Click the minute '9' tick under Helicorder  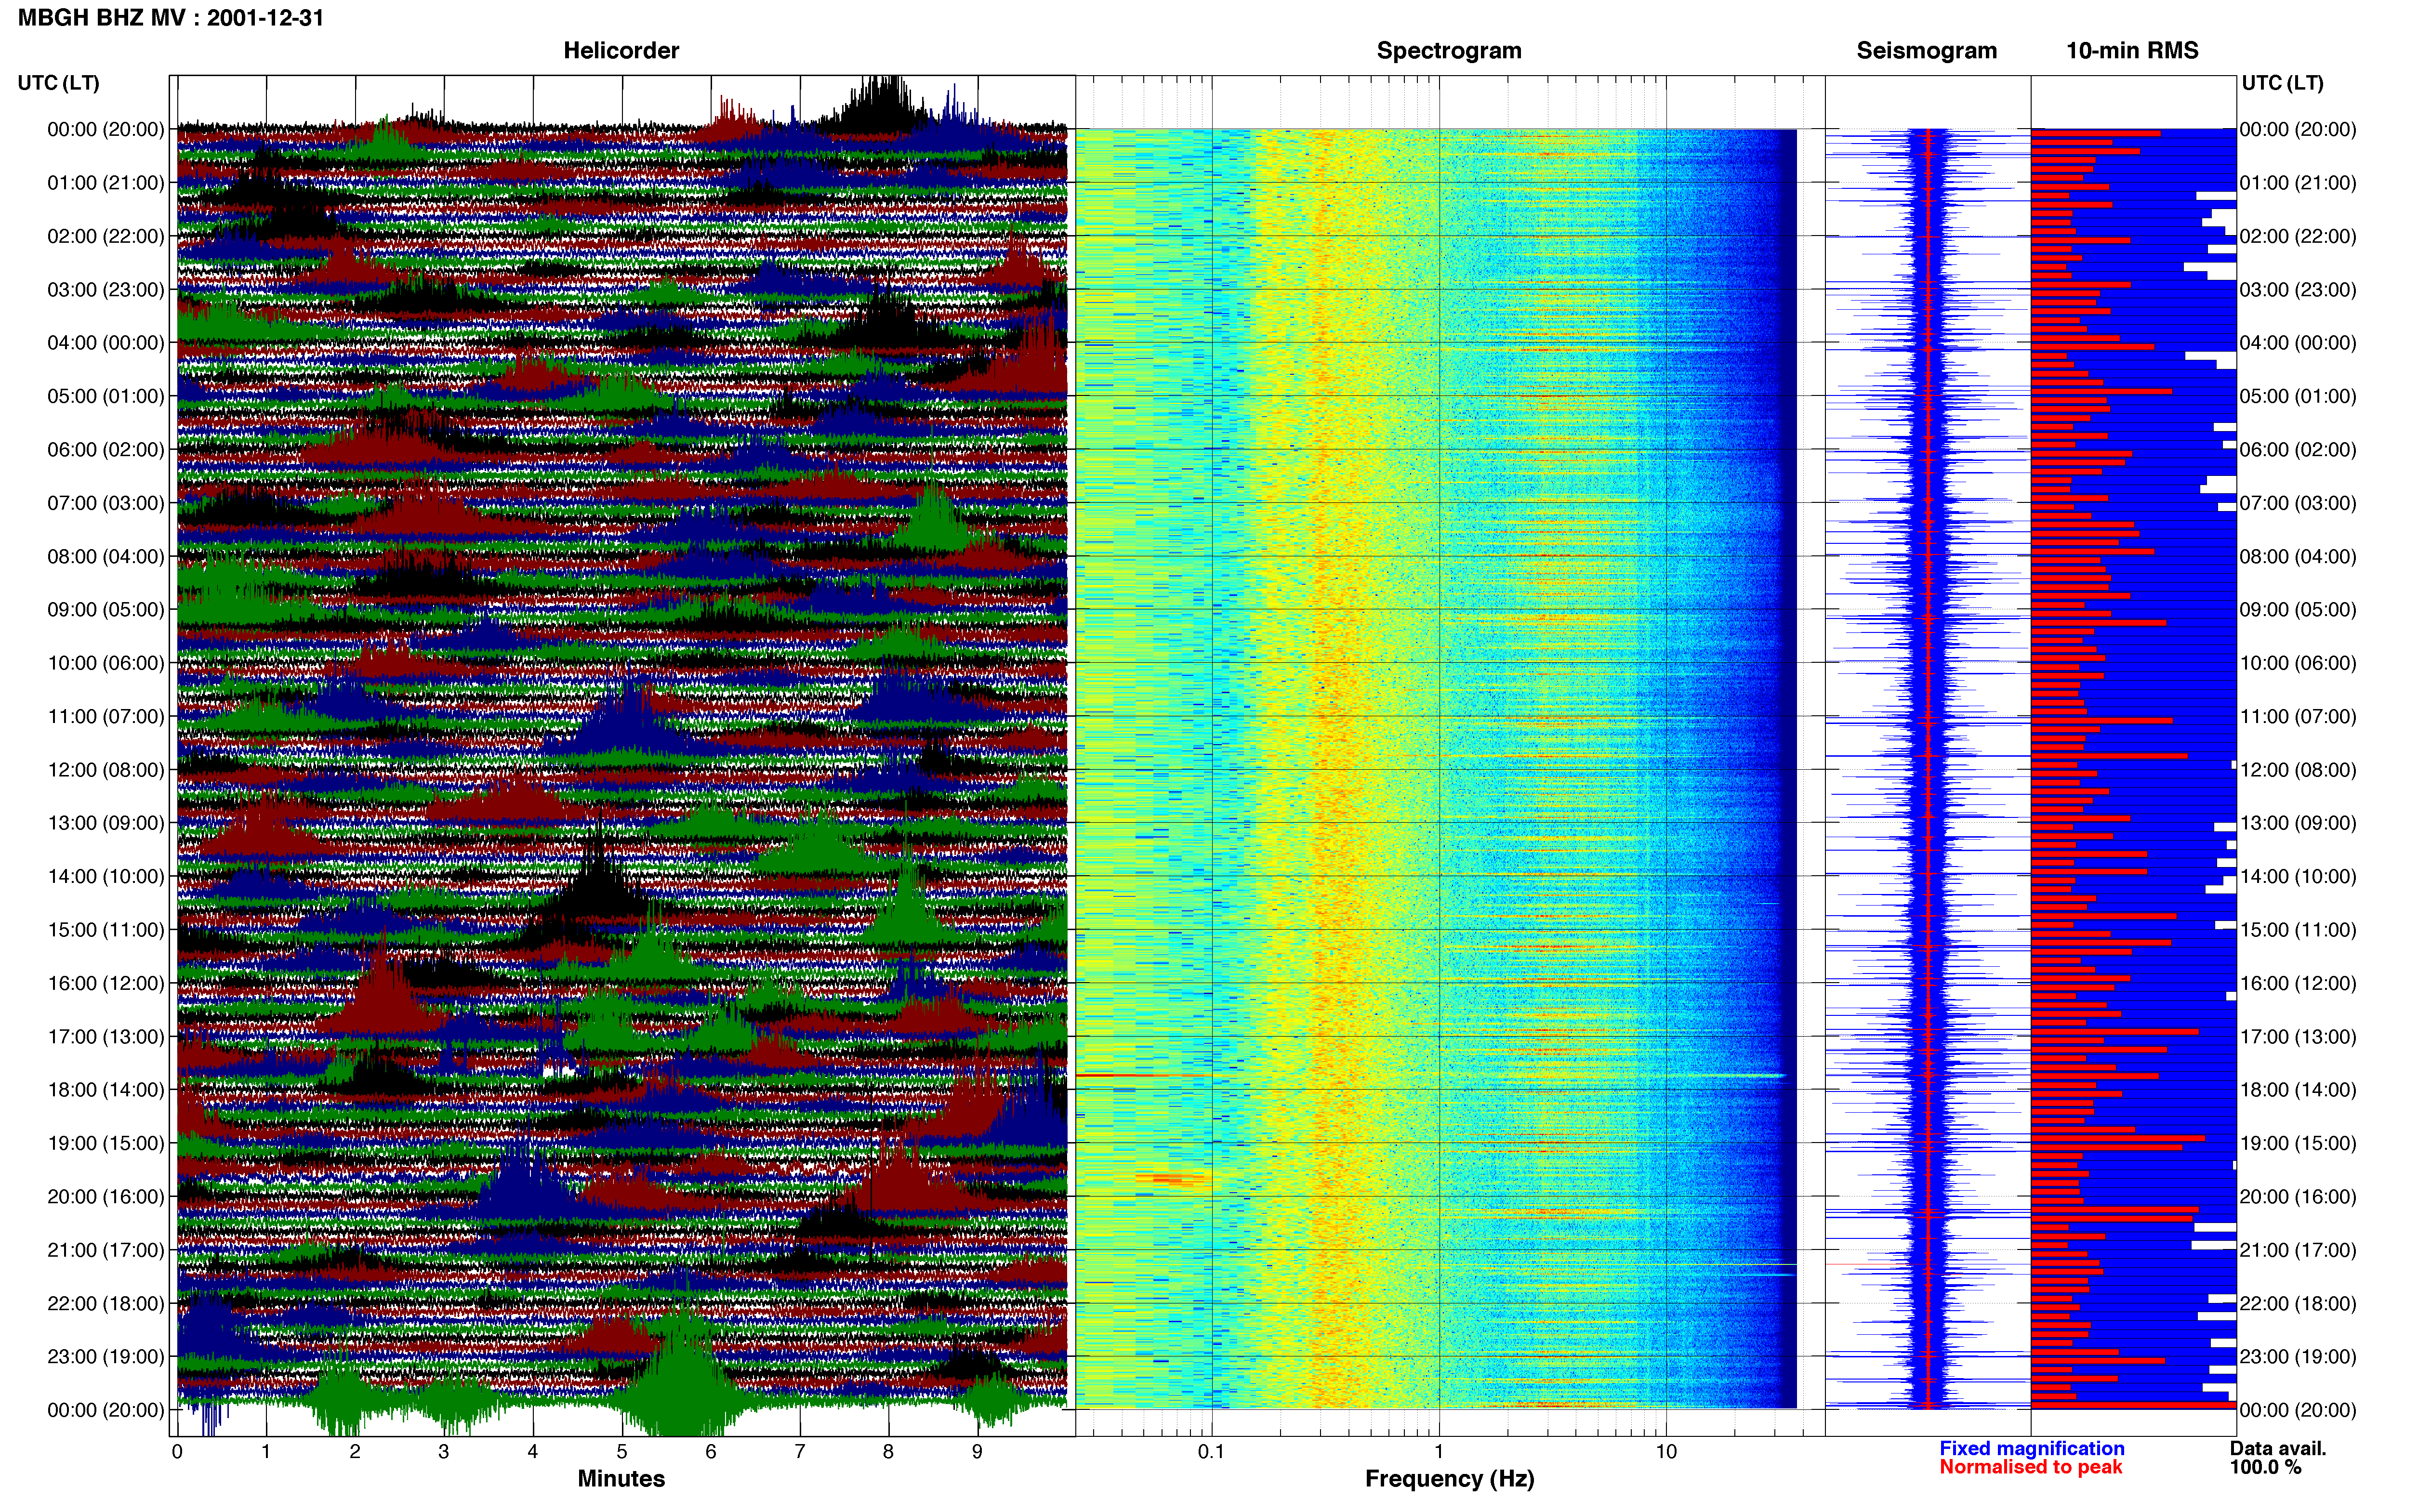click(977, 1452)
